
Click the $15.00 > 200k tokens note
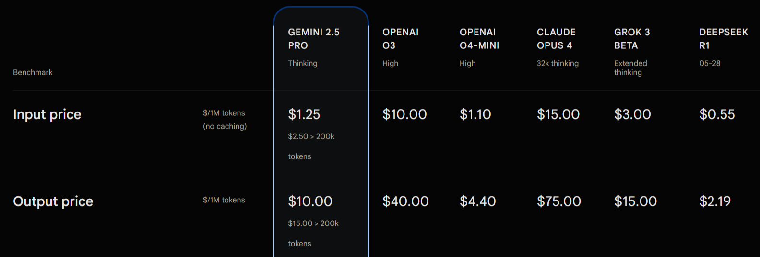click(x=313, y=234)
